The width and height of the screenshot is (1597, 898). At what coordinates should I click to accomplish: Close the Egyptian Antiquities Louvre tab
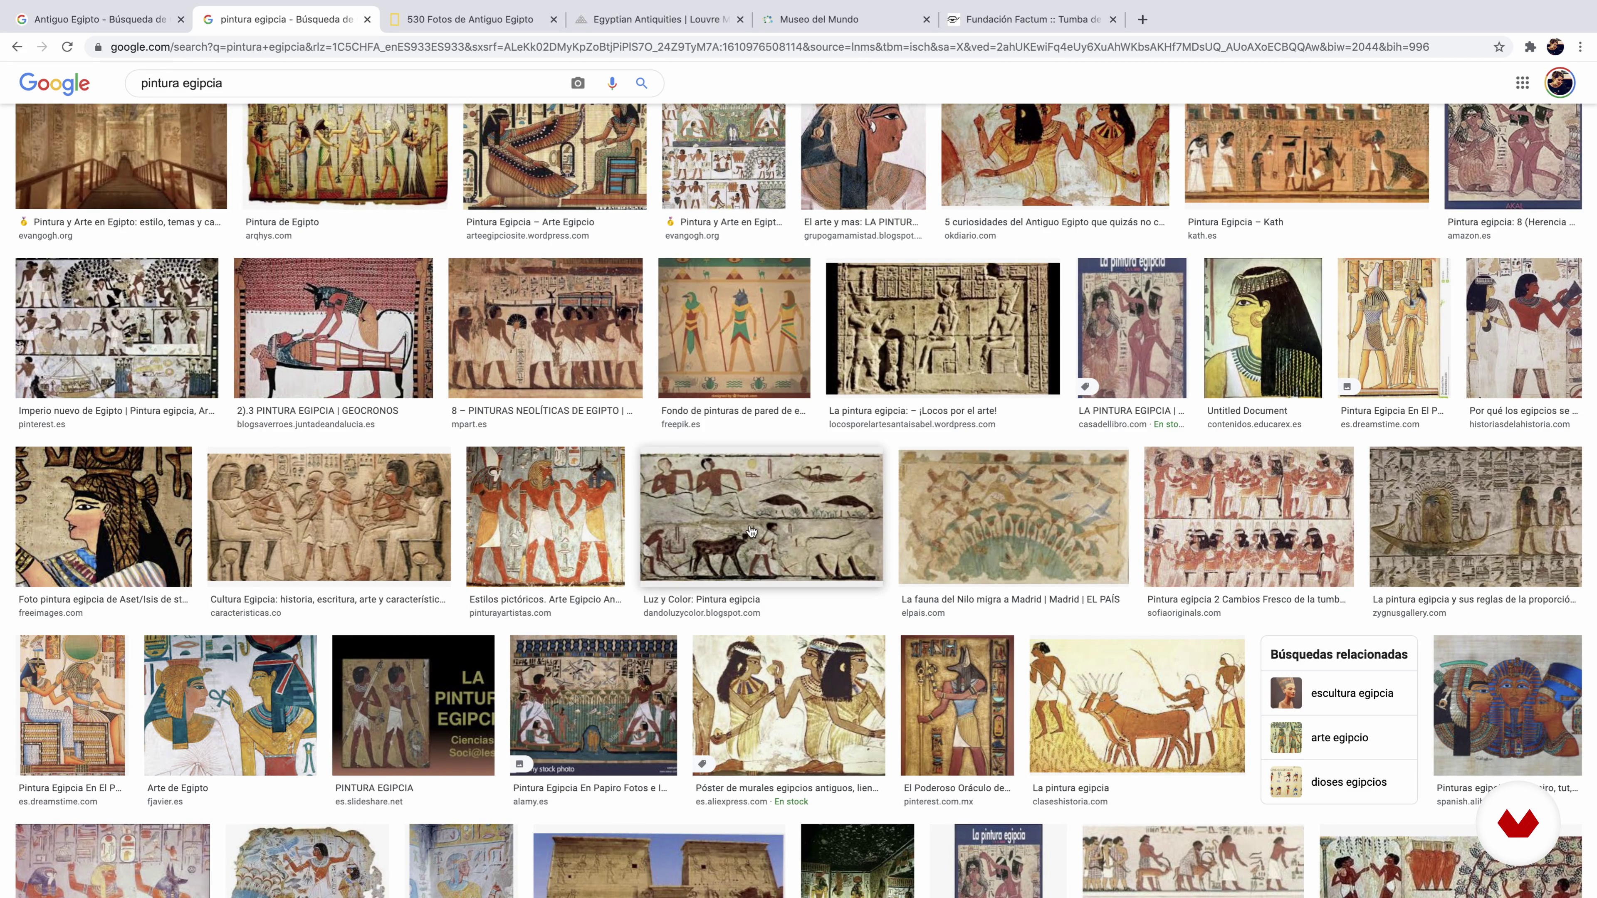pyautogui.click(x=740, y=19)
